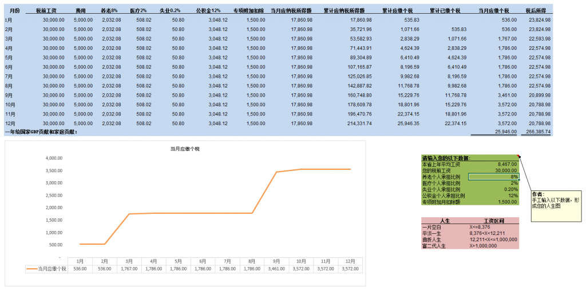The width and height of the screenshot is (586, 291).
Task: Click the red comment indicator triangle
Action: [518, 156]
